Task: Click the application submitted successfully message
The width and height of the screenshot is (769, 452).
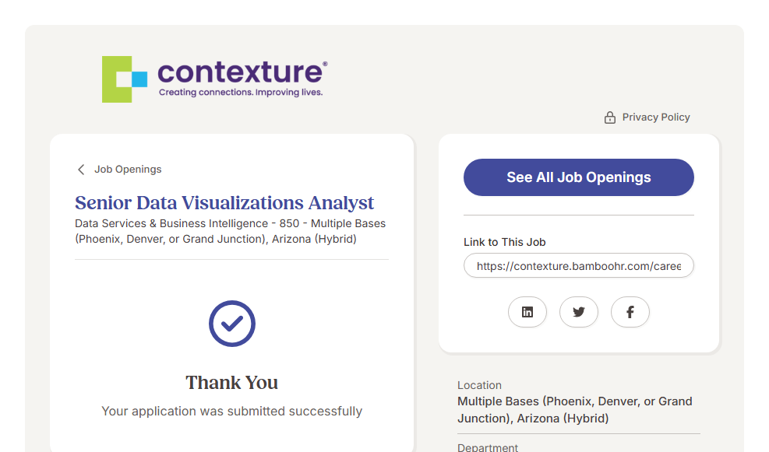Action: pos(232,411)
